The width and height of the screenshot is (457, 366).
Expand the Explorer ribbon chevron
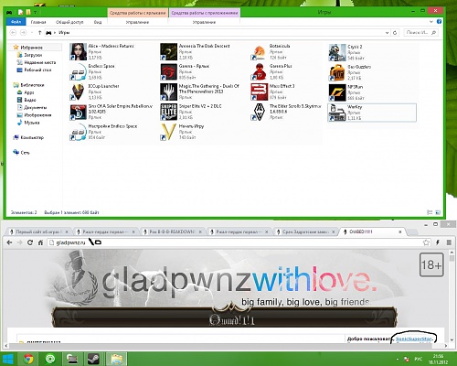431,22
